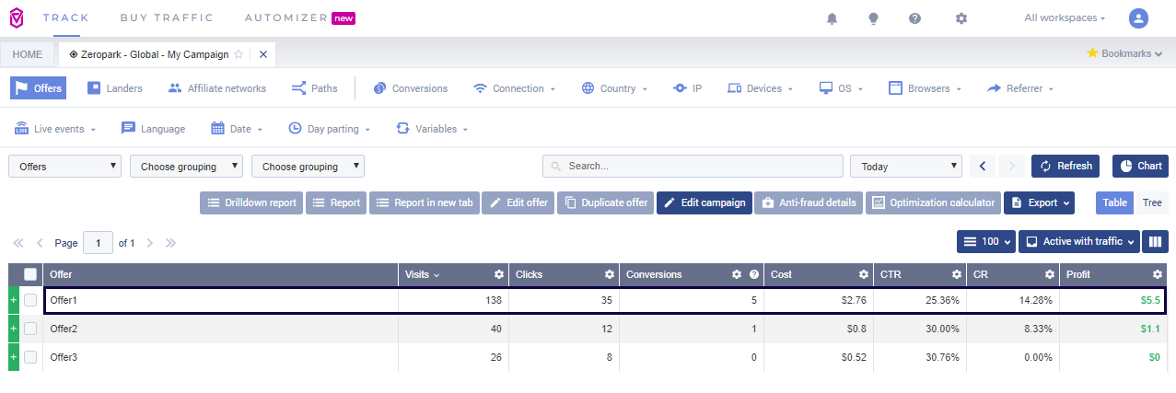Click the help question mark icon
Viewport: 1176px width, 393px height.
914,18
